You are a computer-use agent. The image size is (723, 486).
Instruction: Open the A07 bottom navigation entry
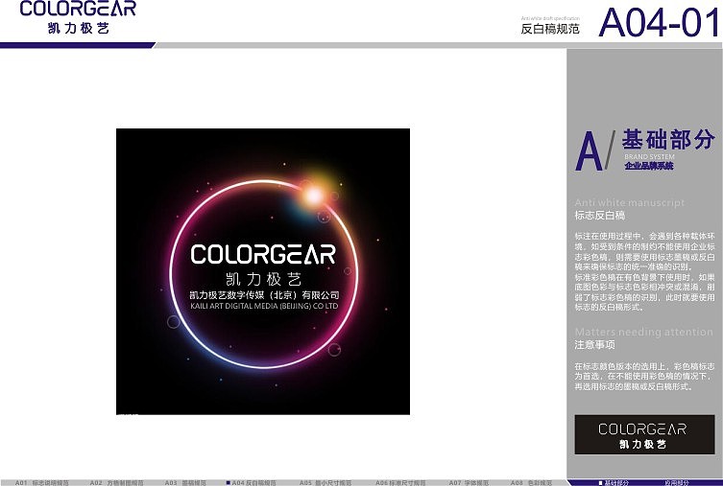pyautogui.click(x=469, y=483)
